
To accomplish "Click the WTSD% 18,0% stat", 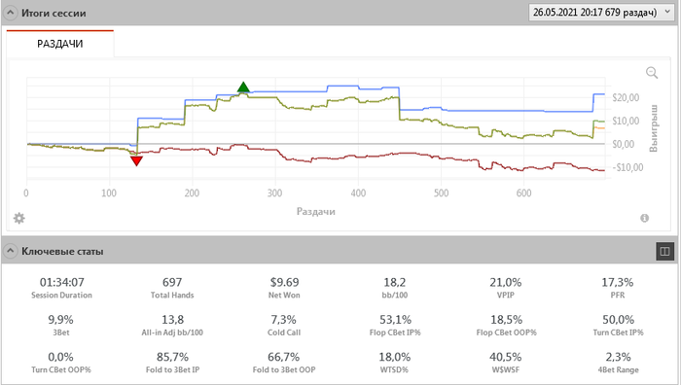I will [x=394, y=363].
